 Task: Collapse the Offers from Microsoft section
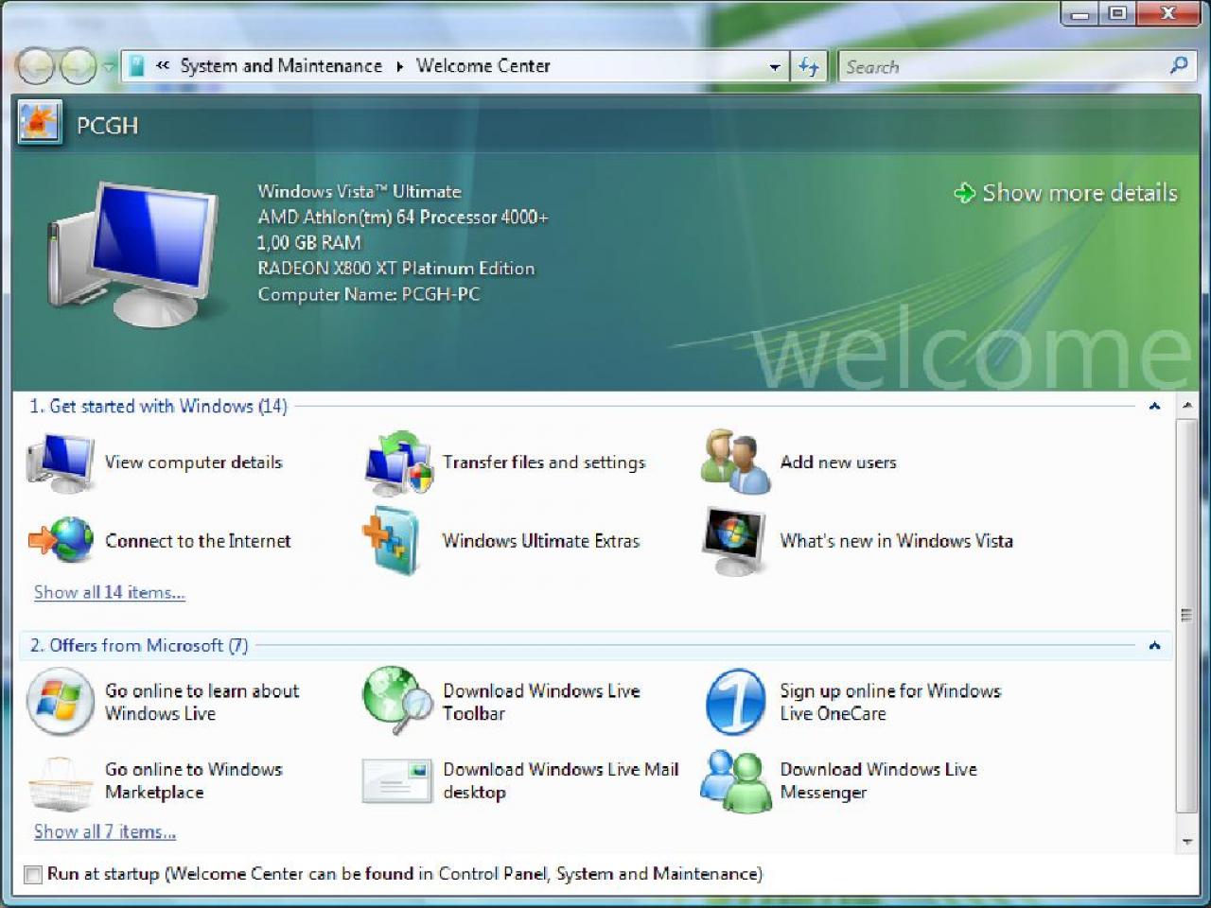tap(1154, 646)
